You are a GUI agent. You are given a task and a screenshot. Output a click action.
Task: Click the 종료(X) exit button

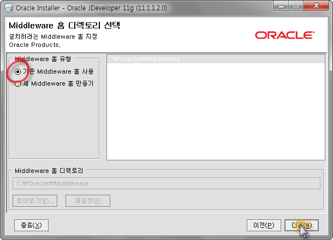pyautogui.click(x=31, y=225)
